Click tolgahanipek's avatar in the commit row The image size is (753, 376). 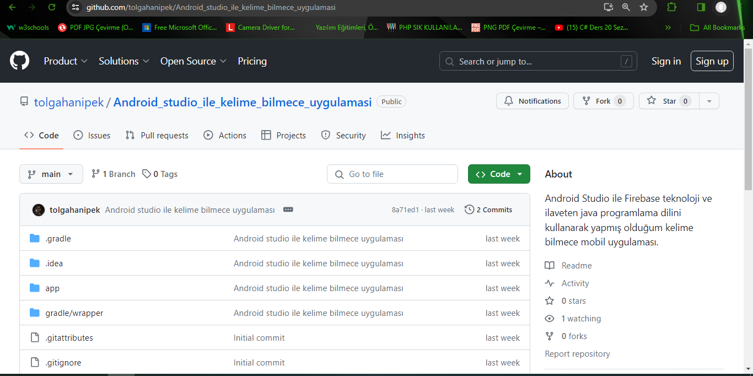coord(39,210)
